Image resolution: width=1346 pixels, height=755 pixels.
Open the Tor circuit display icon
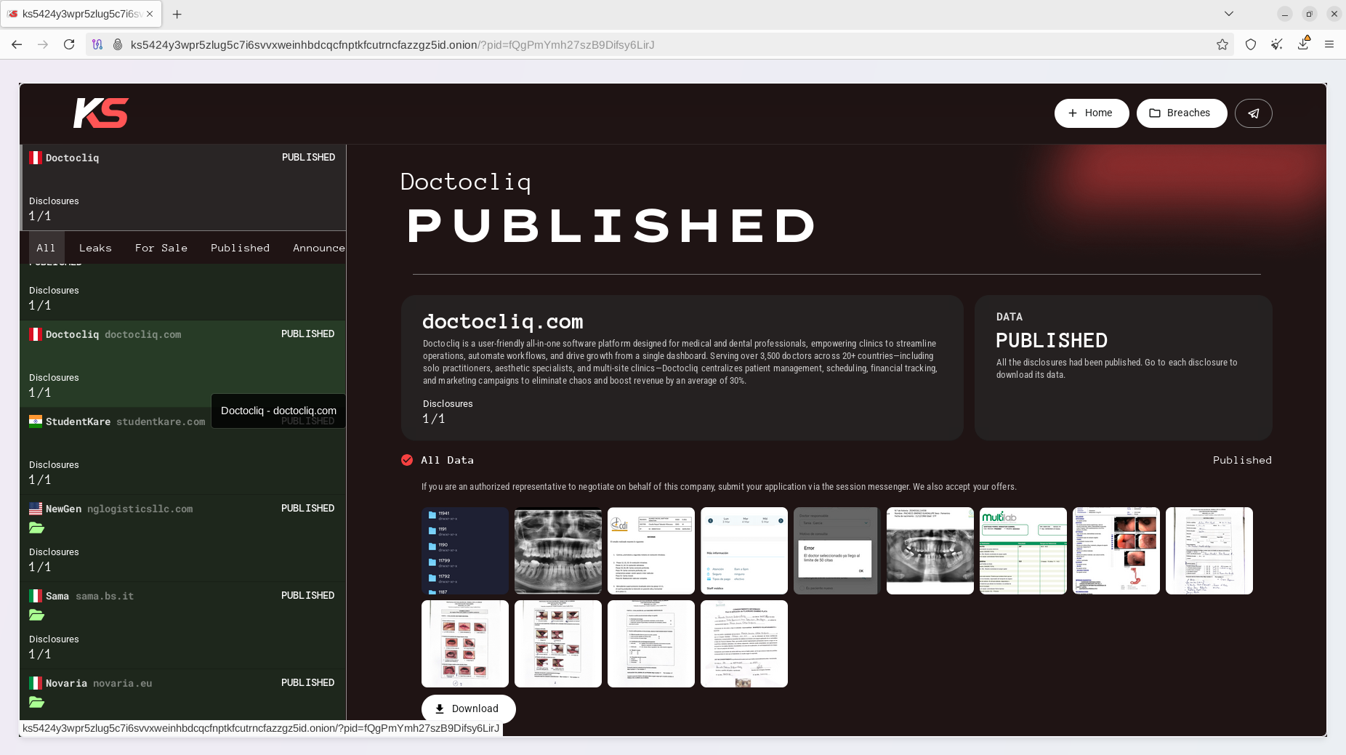[x=97, y=44]
